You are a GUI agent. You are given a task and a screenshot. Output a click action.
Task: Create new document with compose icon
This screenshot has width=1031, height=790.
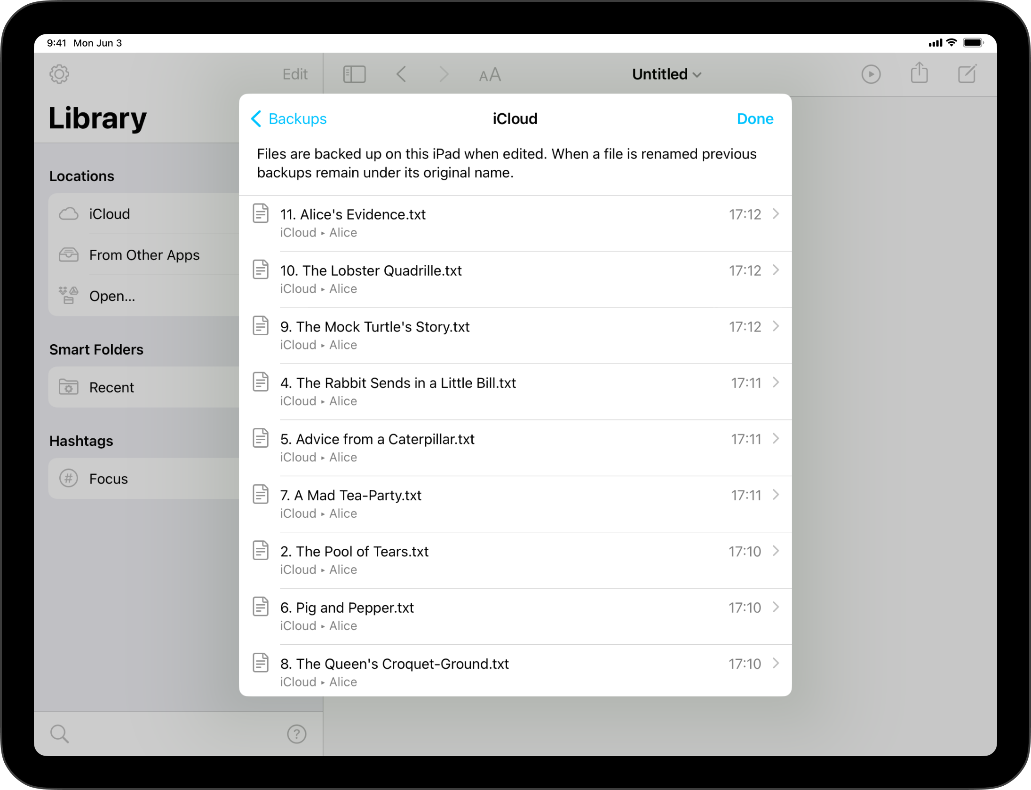pos(967,74)
